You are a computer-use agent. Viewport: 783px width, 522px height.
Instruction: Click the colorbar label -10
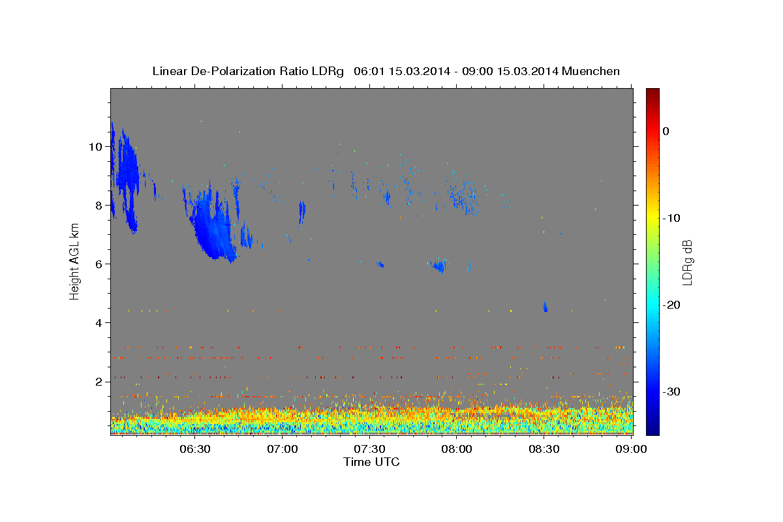pyautogui.click(x=671, y=218)
